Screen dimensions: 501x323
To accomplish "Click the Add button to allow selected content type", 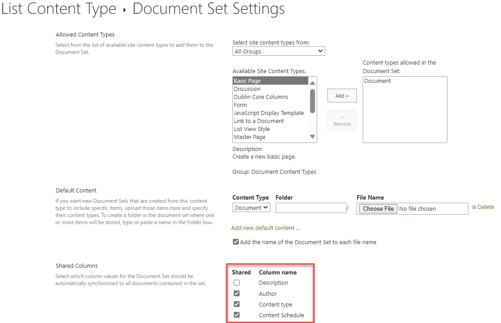I will pos(342,95).
